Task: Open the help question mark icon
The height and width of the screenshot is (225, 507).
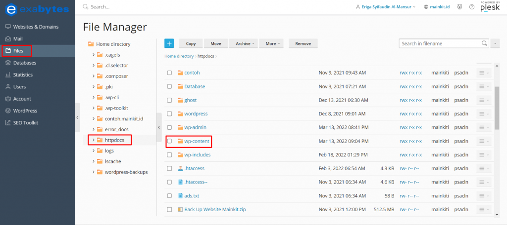Action: 472,7
